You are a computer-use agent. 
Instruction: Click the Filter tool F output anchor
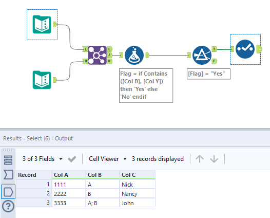coord(214,61)
